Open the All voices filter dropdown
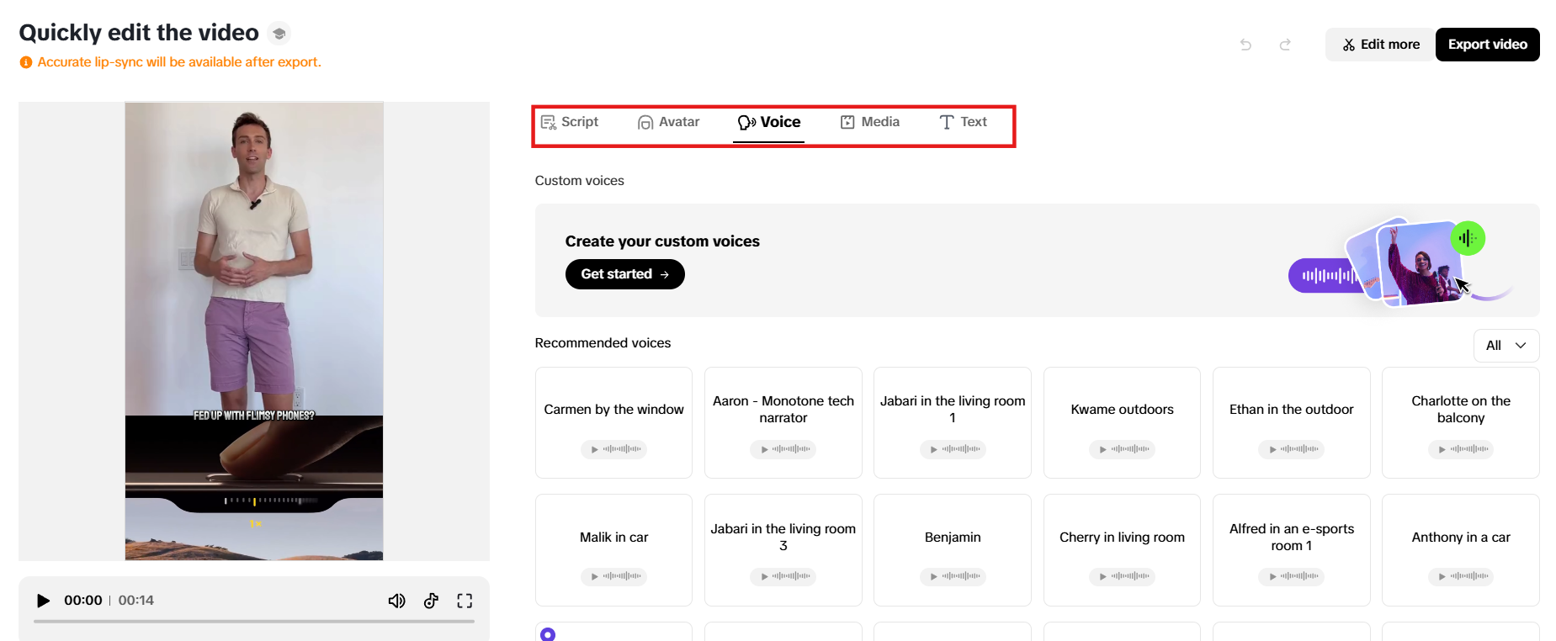1556x641 pixels. (x=1506, y=346)
